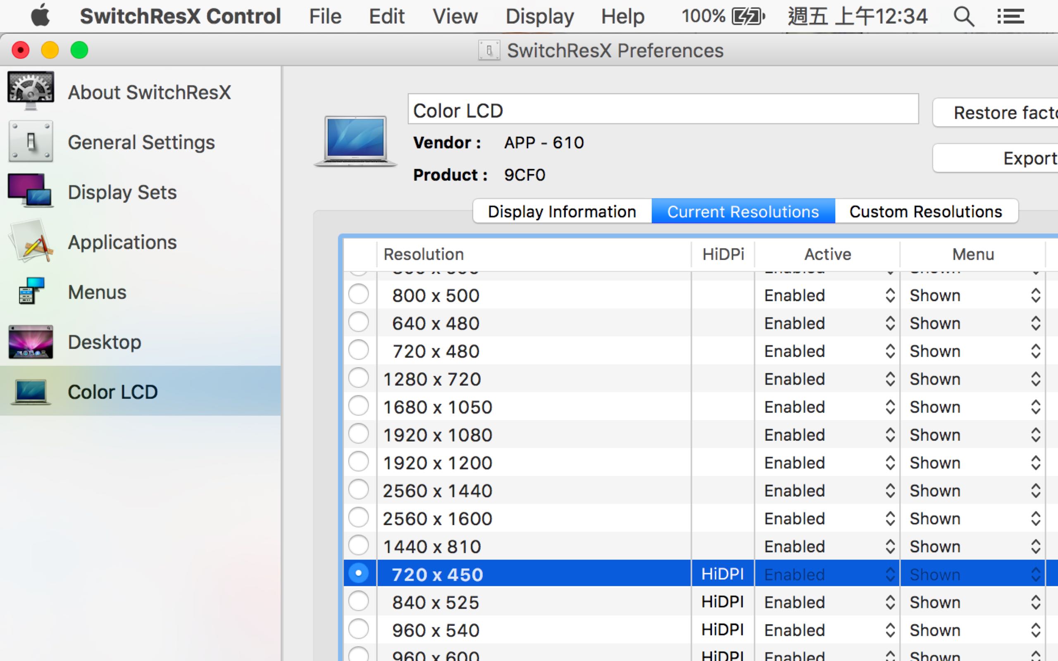Select the 800 x 500 radio button

pyautogui.click(x=358, y=294)
